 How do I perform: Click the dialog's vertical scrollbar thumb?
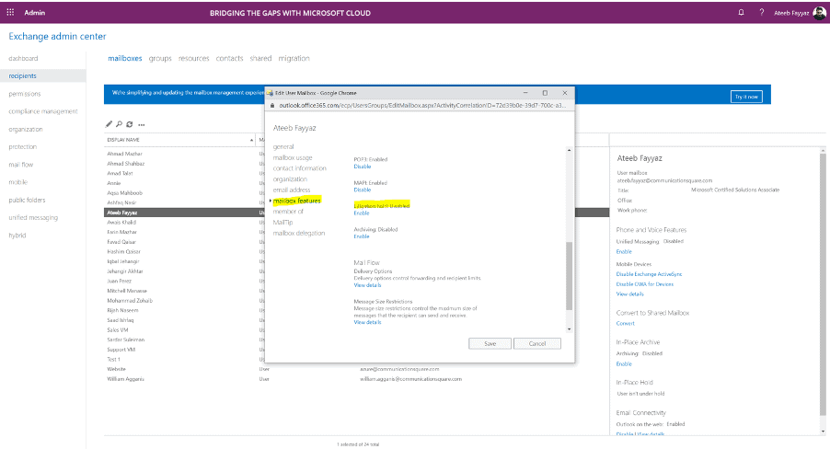tap(569, 276)
